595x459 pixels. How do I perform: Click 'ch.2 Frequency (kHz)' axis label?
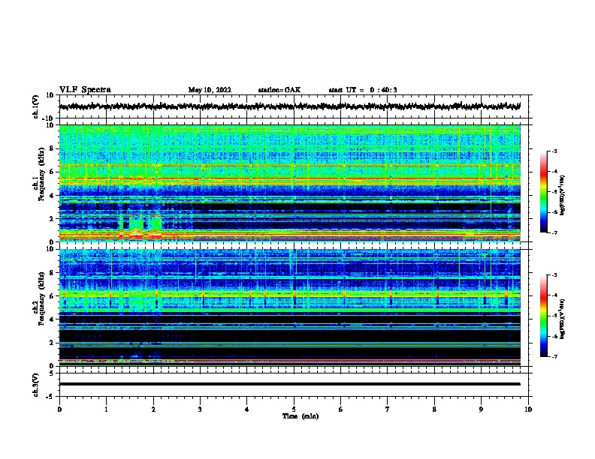[39, 298]
